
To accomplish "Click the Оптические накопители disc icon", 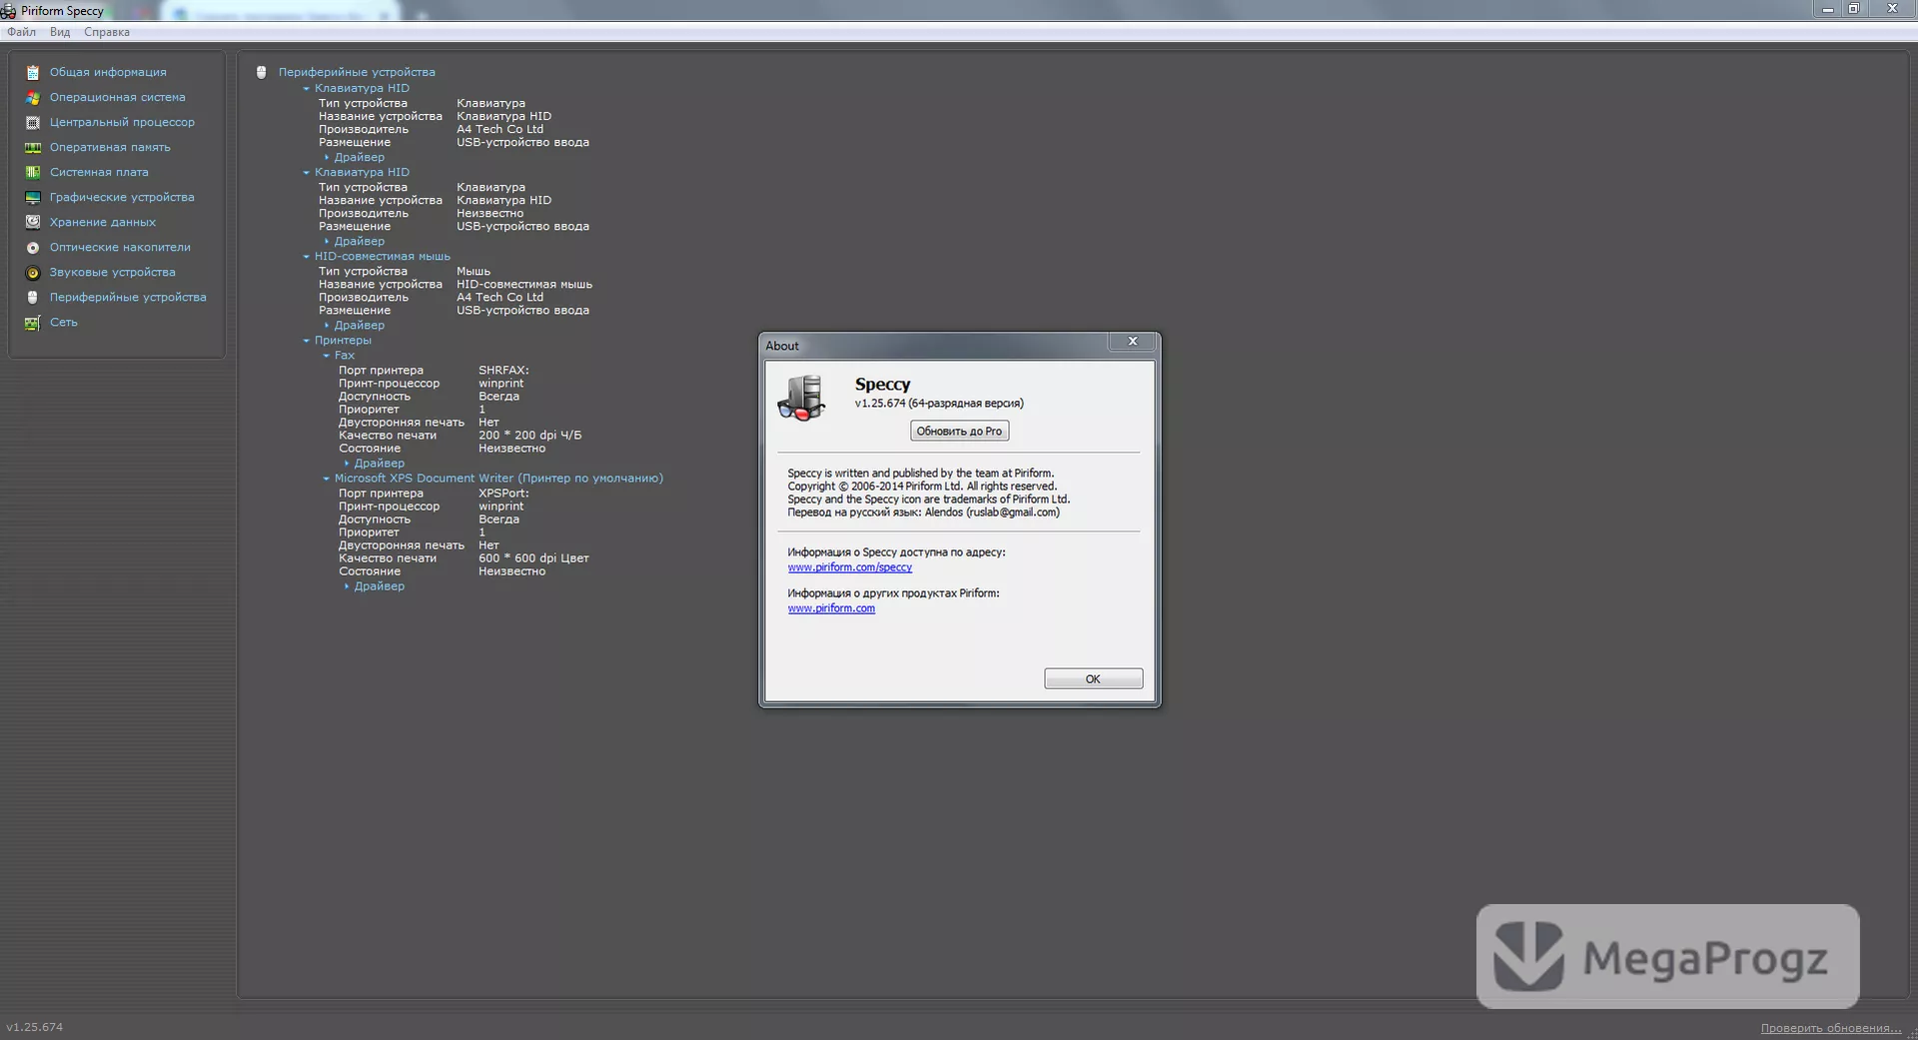I will pos(33,247).
